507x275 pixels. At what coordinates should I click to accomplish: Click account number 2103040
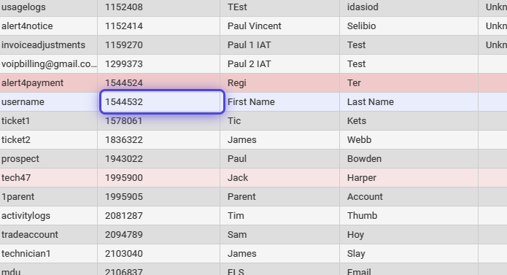[x=159, y=254]
